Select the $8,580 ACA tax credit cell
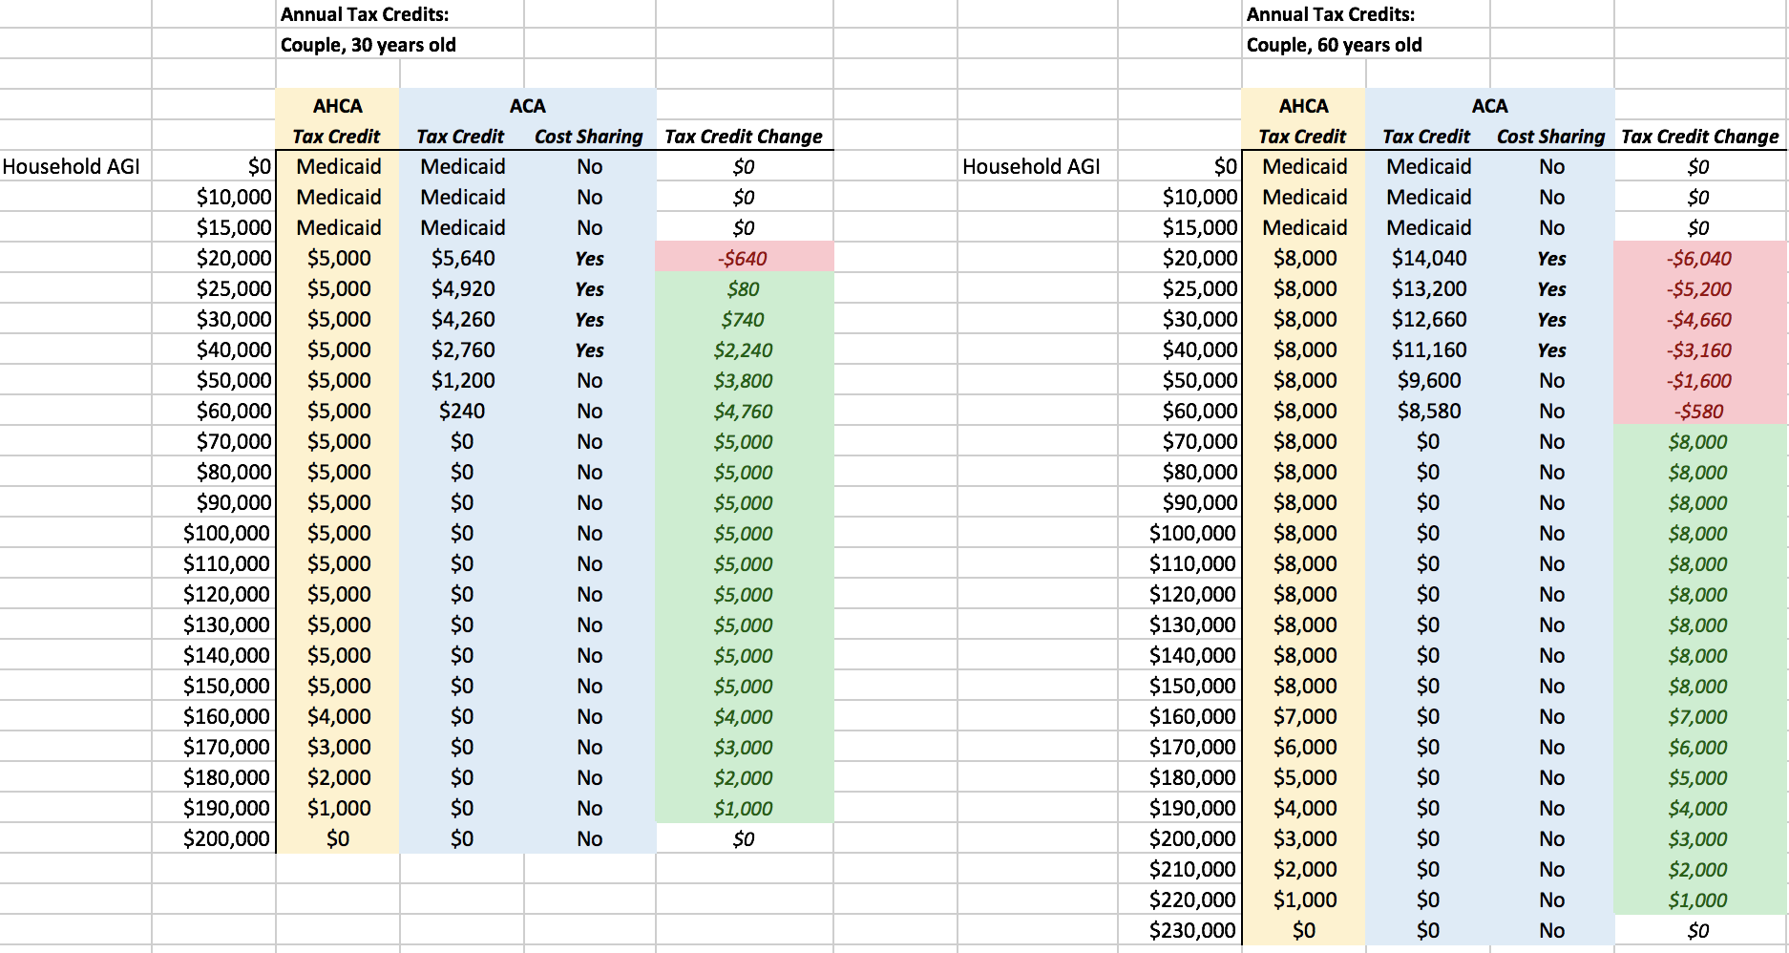Screen dimensions: 1789x953 (1428, 412)
